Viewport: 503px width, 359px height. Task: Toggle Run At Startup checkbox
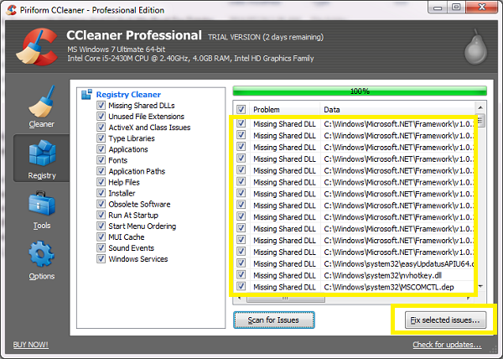click(101, 215)
